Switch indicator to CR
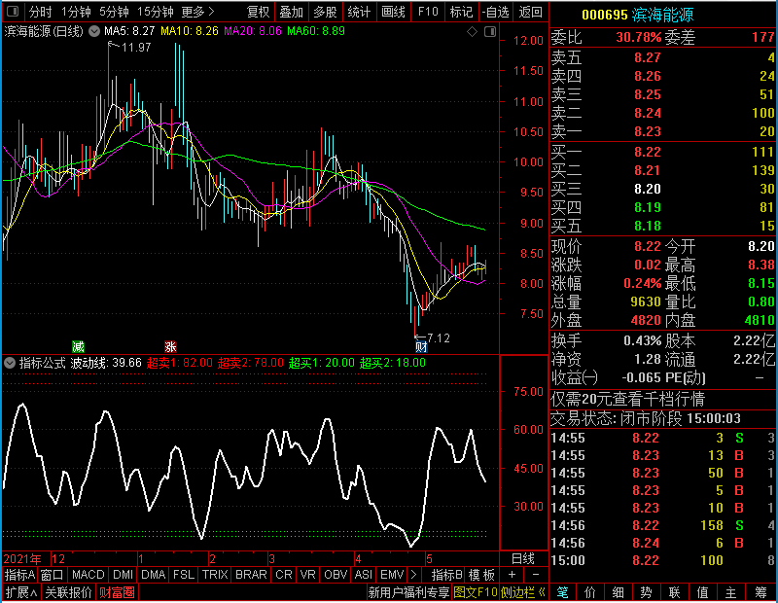The height and width of the screenshot is (603, 778). [283, 575]
